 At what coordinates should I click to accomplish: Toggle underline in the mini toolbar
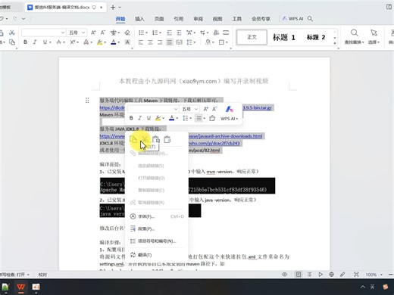149,118
